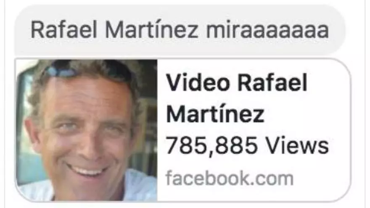370x208 pixels.
Task: Click the number "785,885" in the card
Action: coord(211,146)
